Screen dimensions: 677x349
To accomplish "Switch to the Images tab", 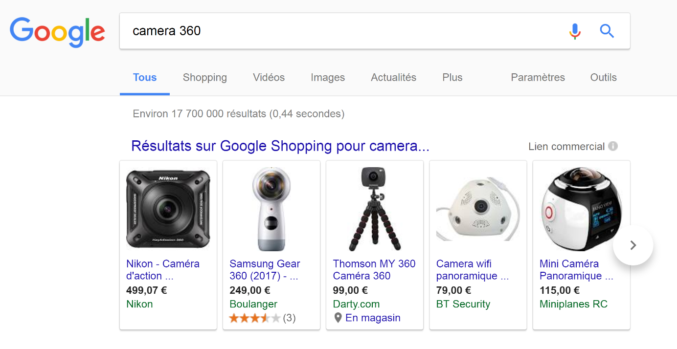I will click(328, 77).
